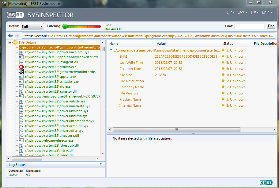Select c:\windows\system32\alg.exe in tree
The height and width of the screenshot is (188, 279).
[47, 86]
